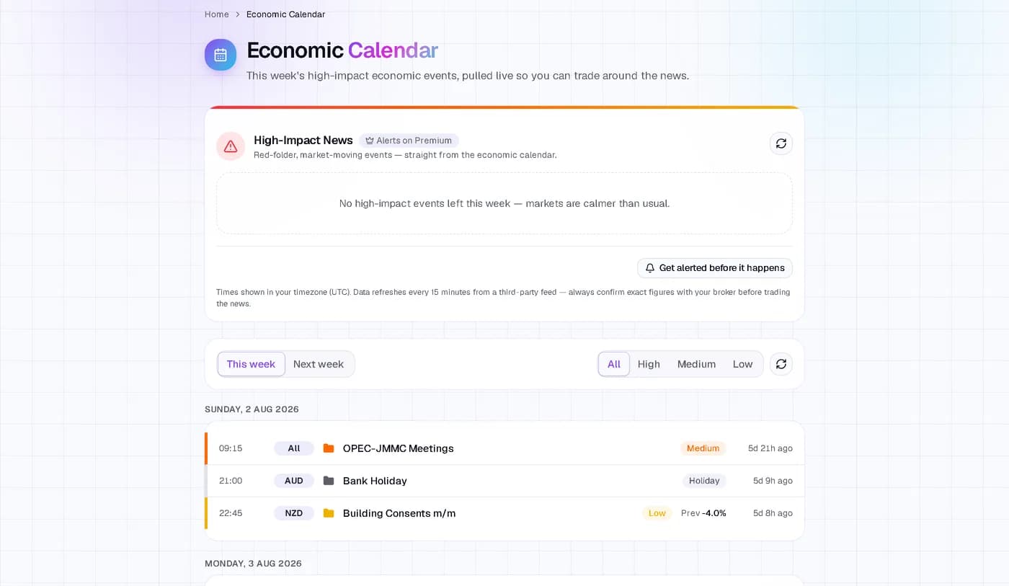Image resolution: width=1009 pixels, height=586 pixels.
Task: Click the No high-impact events left message
Action: click(504, 203)
